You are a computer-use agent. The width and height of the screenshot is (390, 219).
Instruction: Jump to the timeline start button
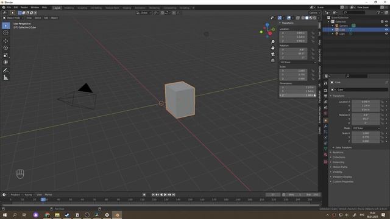(x=153, y=195)
